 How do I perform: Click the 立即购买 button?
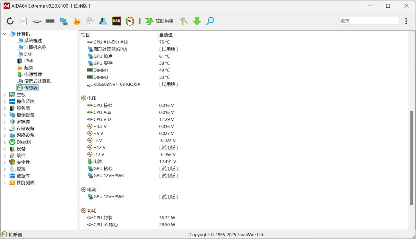click(x=159, y=21)
